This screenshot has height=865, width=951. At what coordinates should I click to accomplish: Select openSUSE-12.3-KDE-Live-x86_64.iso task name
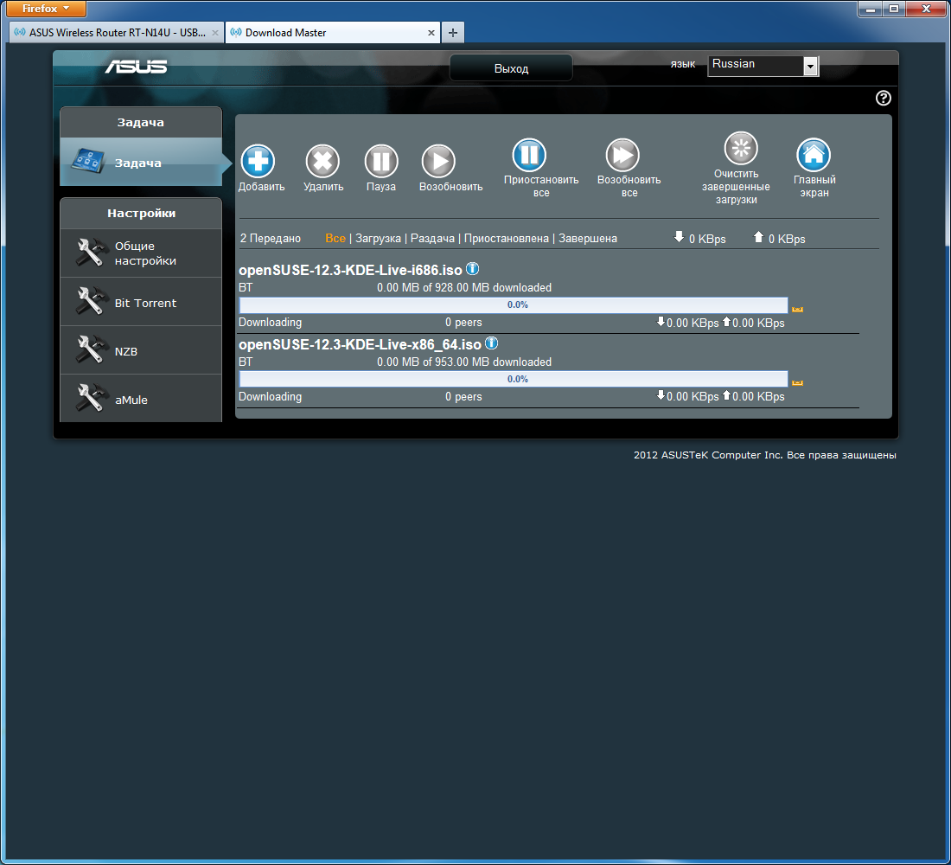coord(360,345)
